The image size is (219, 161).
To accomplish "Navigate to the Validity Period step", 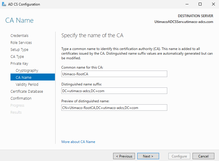I will 27,85.
